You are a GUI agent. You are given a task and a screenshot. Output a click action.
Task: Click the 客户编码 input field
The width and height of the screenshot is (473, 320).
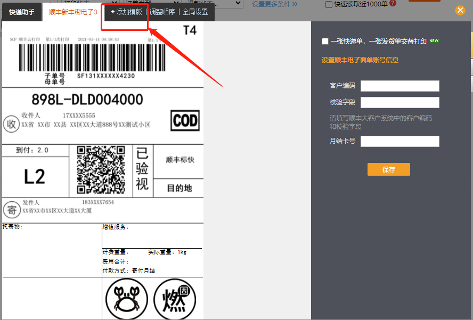[399, 86]
